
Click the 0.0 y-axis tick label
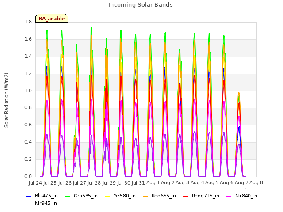point(28,177)
